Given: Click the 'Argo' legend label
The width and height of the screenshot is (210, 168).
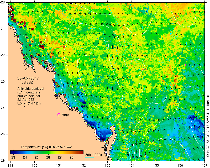Looking at the screenshot, I should pos(65,115).
